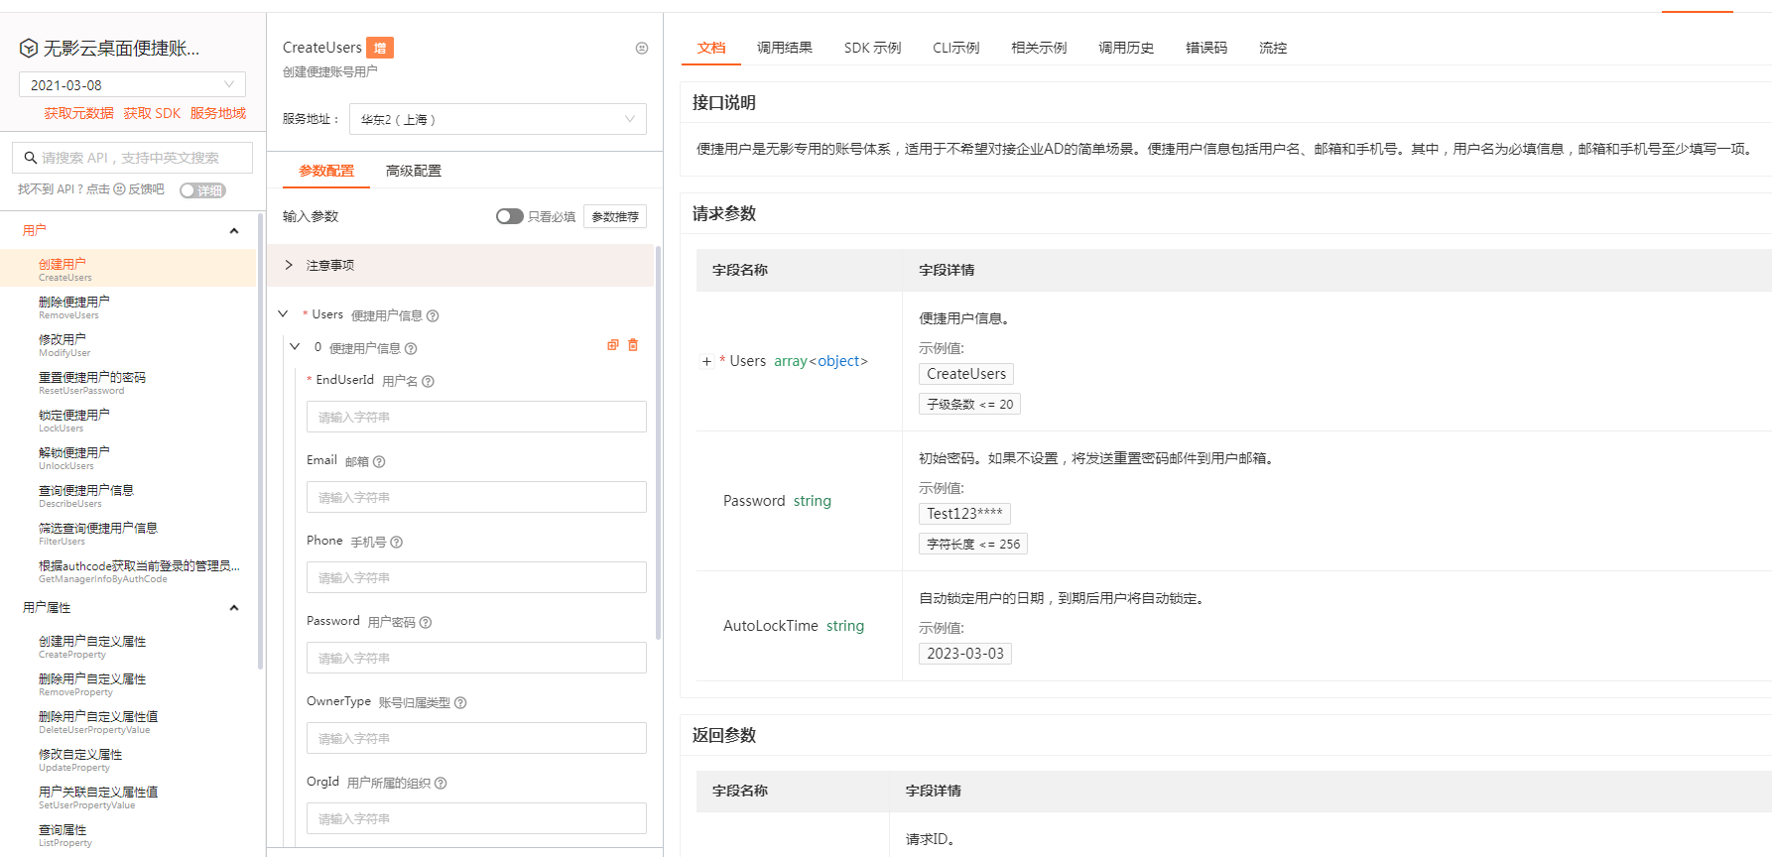Click the 获取元数据 link
This screenshot has height=857, width=1772.
pyautogui.click(x=78, y=113)
